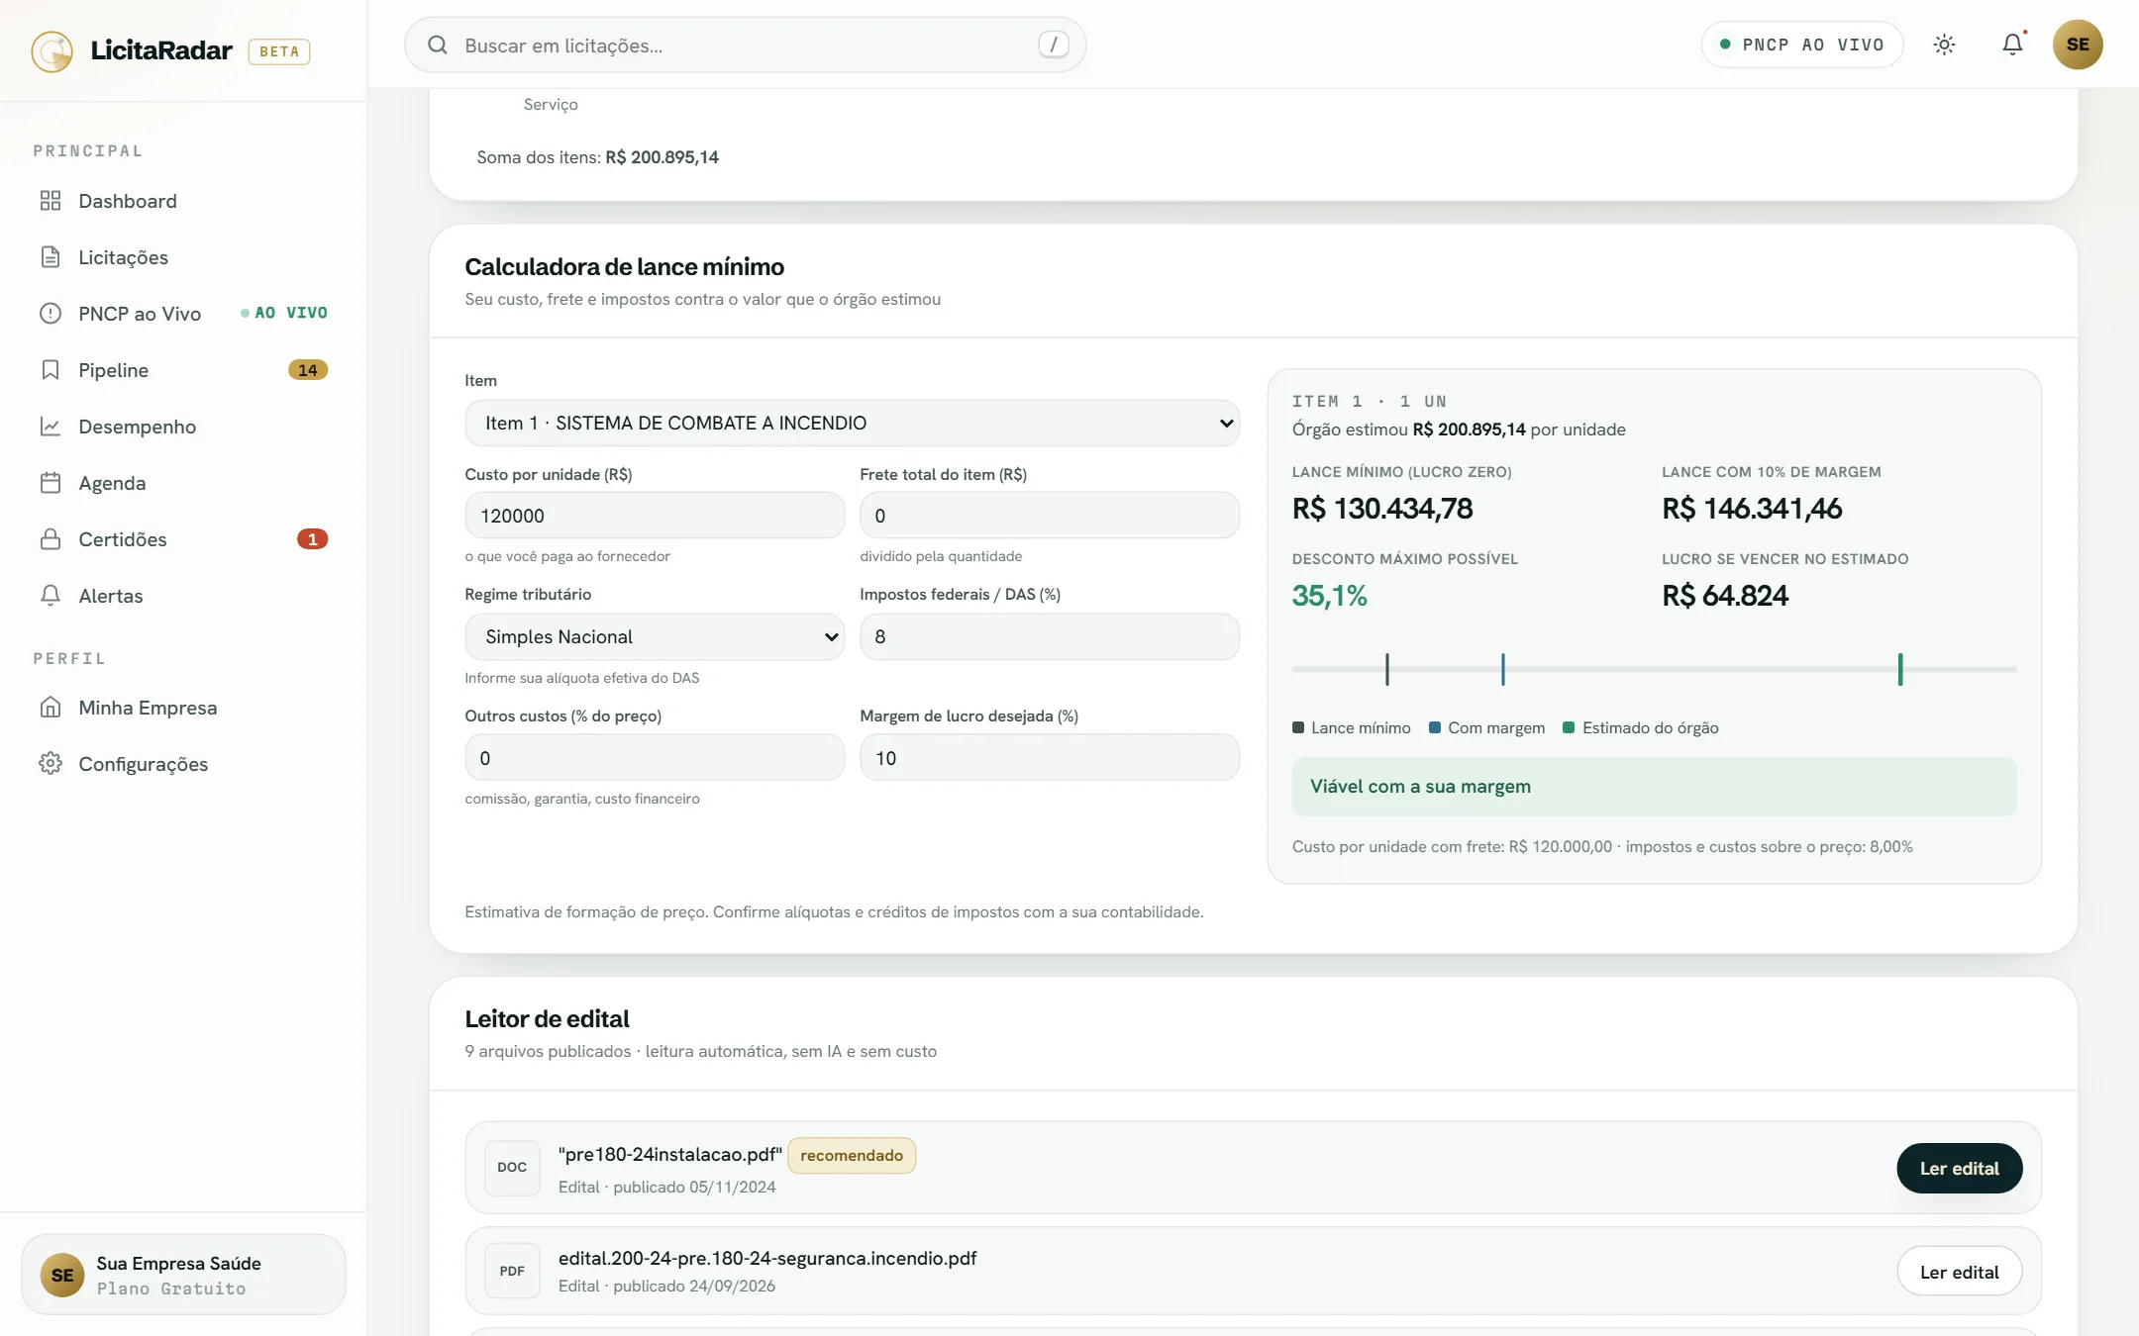This screenshot has height=1336, width=2139.
Task: Click the PNCP AO VIVO status pill
Action: coord(1802,45)
